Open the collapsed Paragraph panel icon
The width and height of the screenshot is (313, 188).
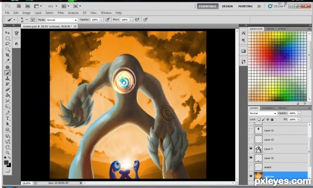(243, 40)
